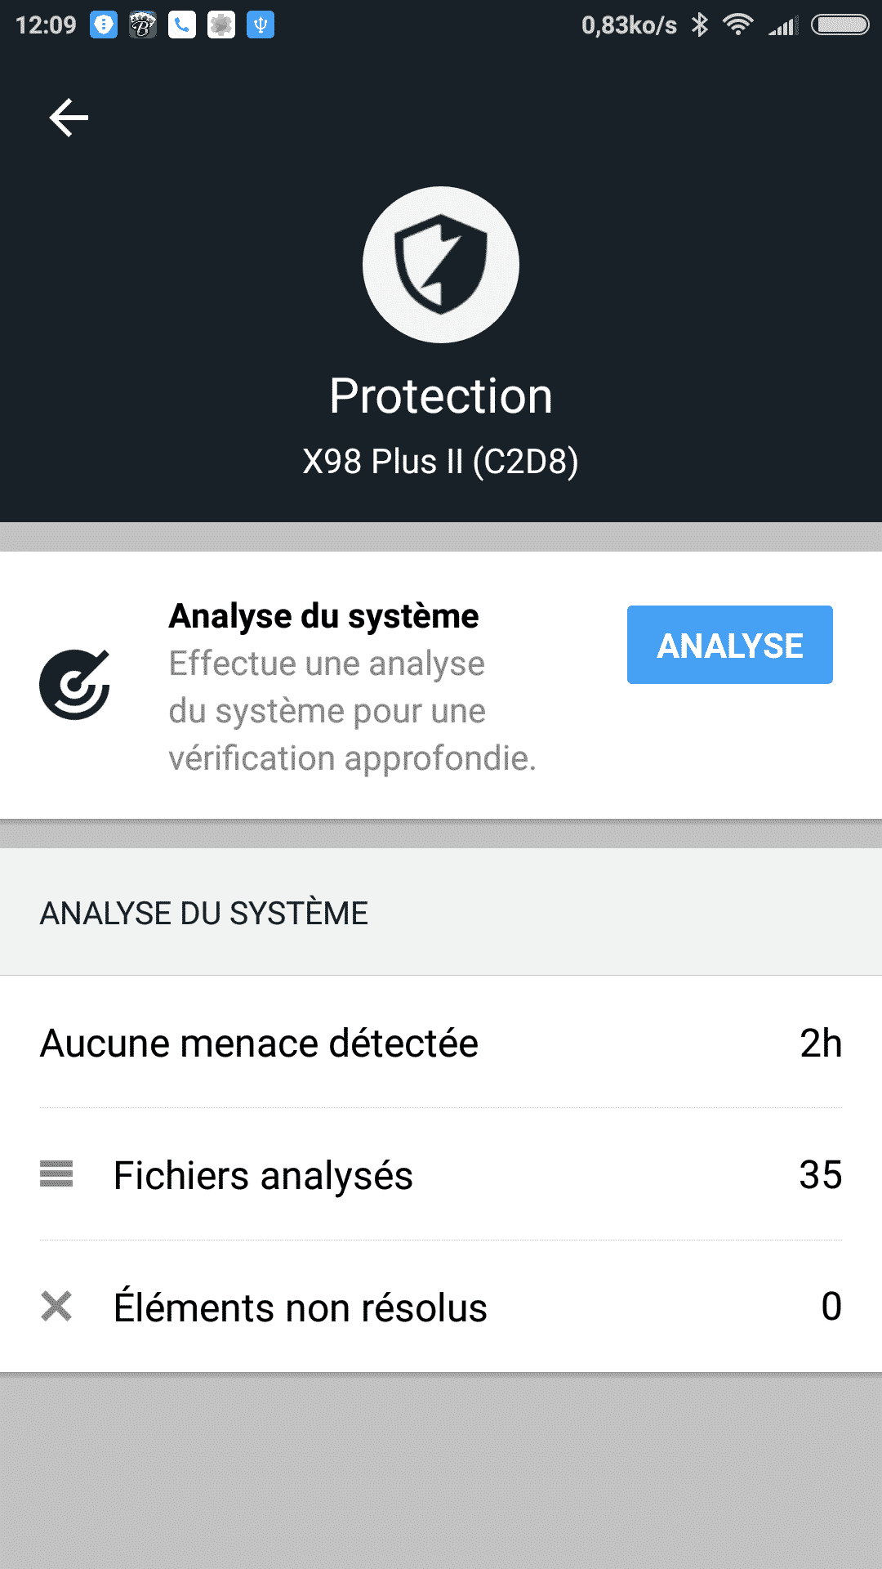Tap the Wi-Fi status icon
The width and height of the screenshot is (882, 1569).
pyautogui.click(x=738, y=25)
